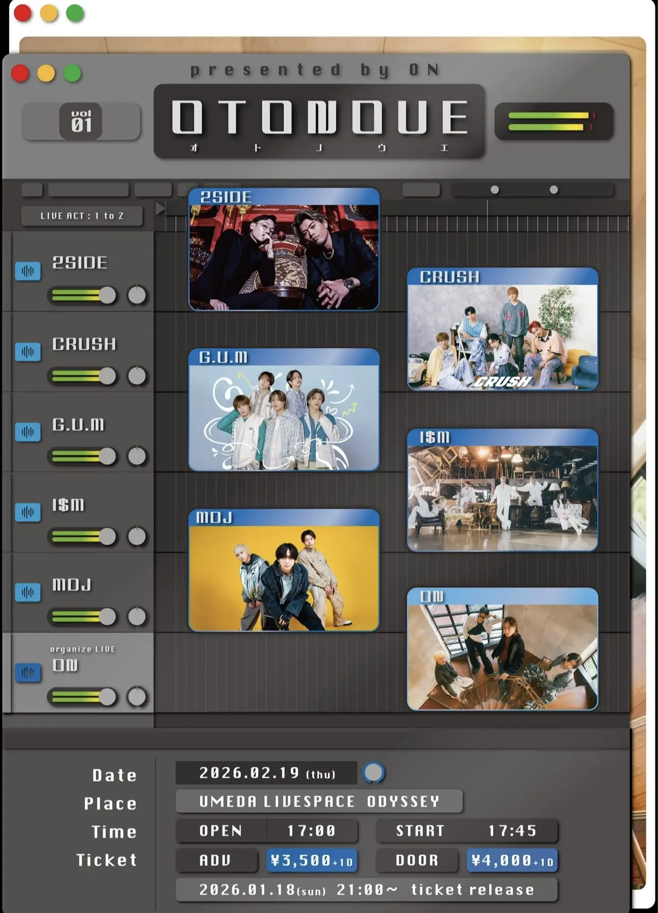Click the 2SIDE track waveform icon
Image resolution: width=658 pixels, height=913 pixels.
click(28, 271)
